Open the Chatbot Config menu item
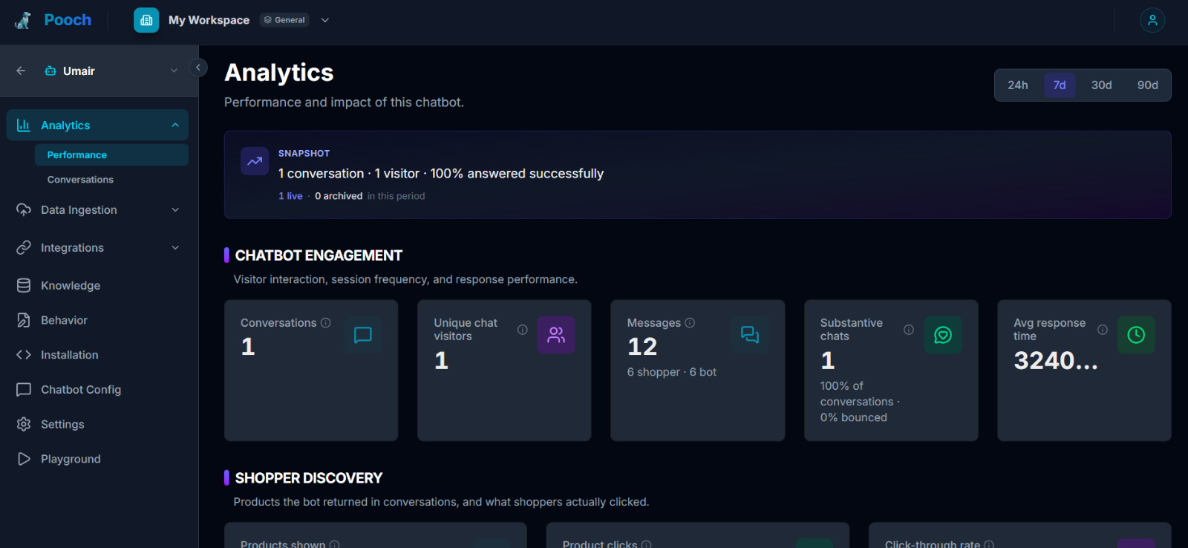1188x548 pixels. [97, 389]
